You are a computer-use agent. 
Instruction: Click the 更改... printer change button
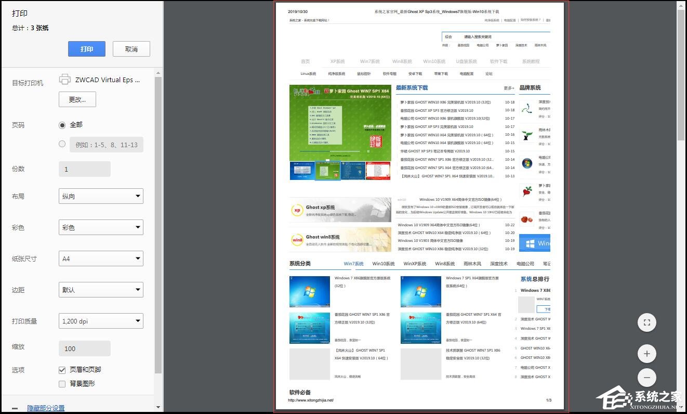click(77, 99)
